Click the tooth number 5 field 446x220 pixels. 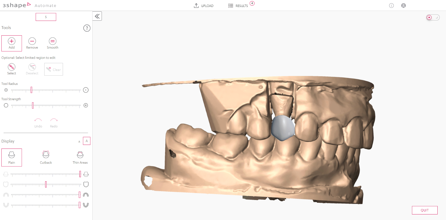pos(46,17)
